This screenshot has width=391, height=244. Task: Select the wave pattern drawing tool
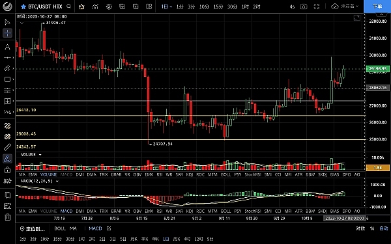pos(7,112)
